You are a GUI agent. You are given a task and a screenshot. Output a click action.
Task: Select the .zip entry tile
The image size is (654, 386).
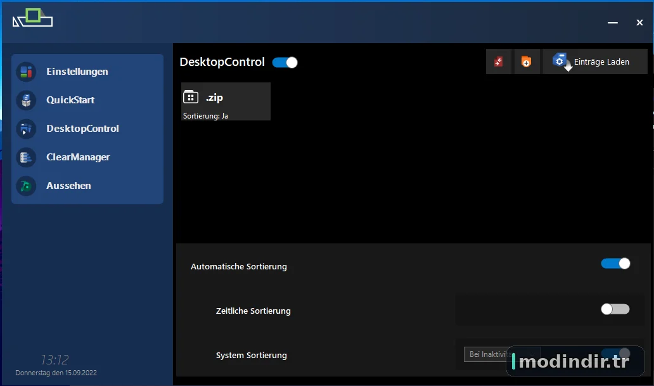coord(226,101)
